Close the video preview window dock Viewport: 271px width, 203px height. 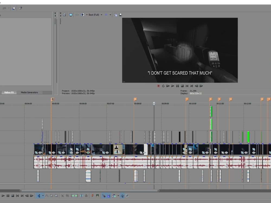[x=60, y=13]
